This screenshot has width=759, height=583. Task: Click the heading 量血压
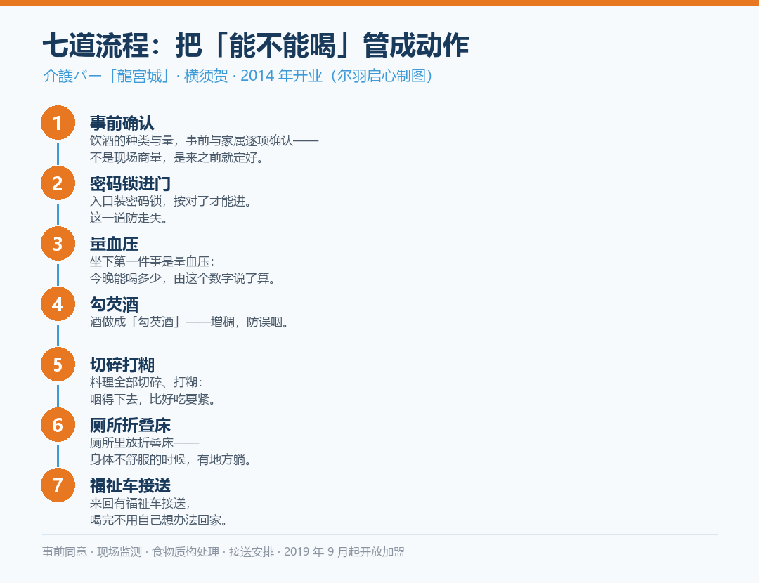point(115,244)
